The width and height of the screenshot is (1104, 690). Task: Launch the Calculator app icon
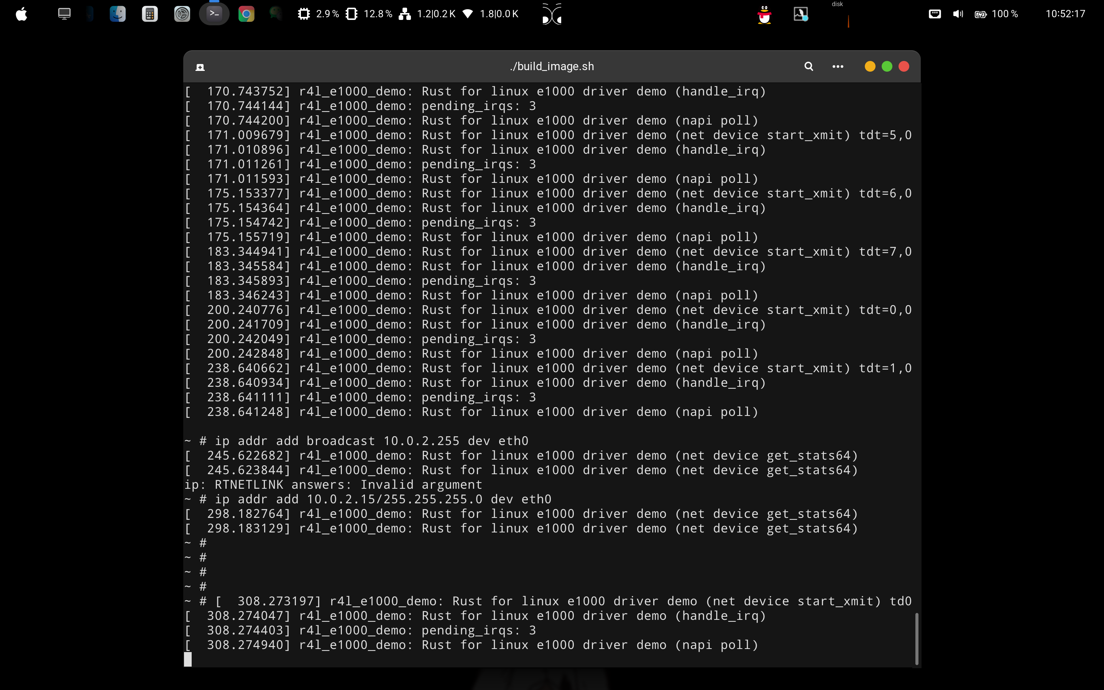149,14
